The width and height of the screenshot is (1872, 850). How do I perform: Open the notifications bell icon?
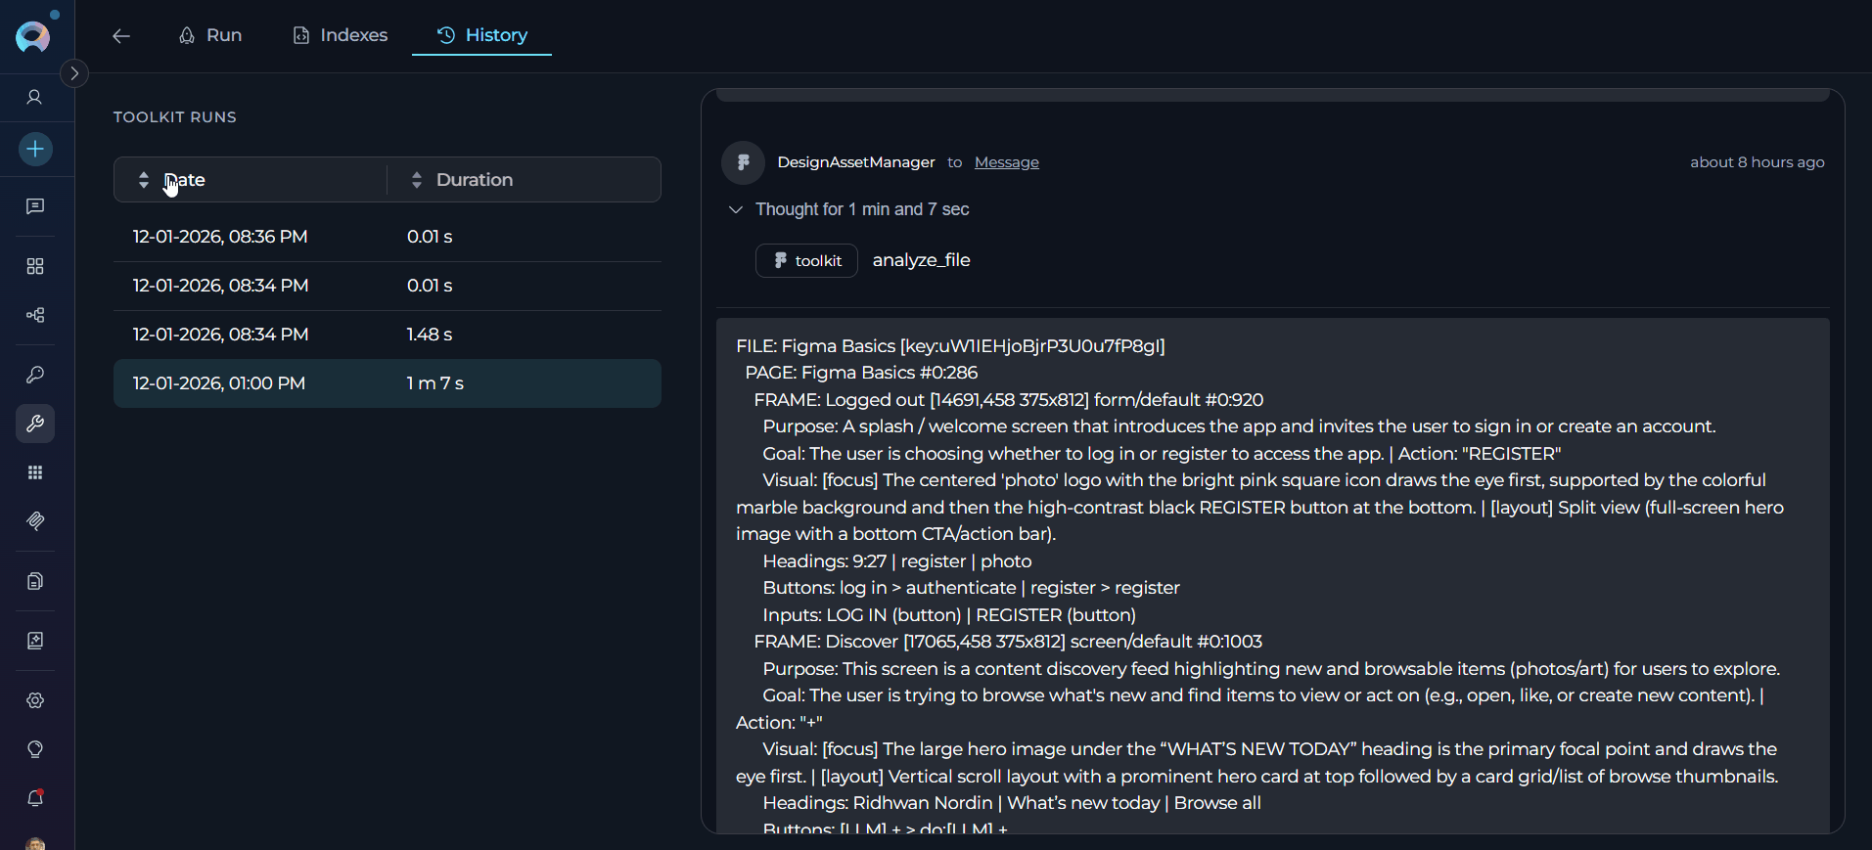(x=35, y=798)
